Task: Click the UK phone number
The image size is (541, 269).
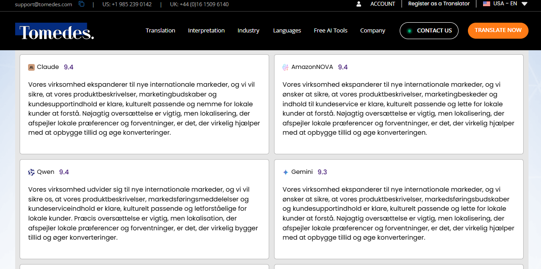Action: (x=199, y=4)
